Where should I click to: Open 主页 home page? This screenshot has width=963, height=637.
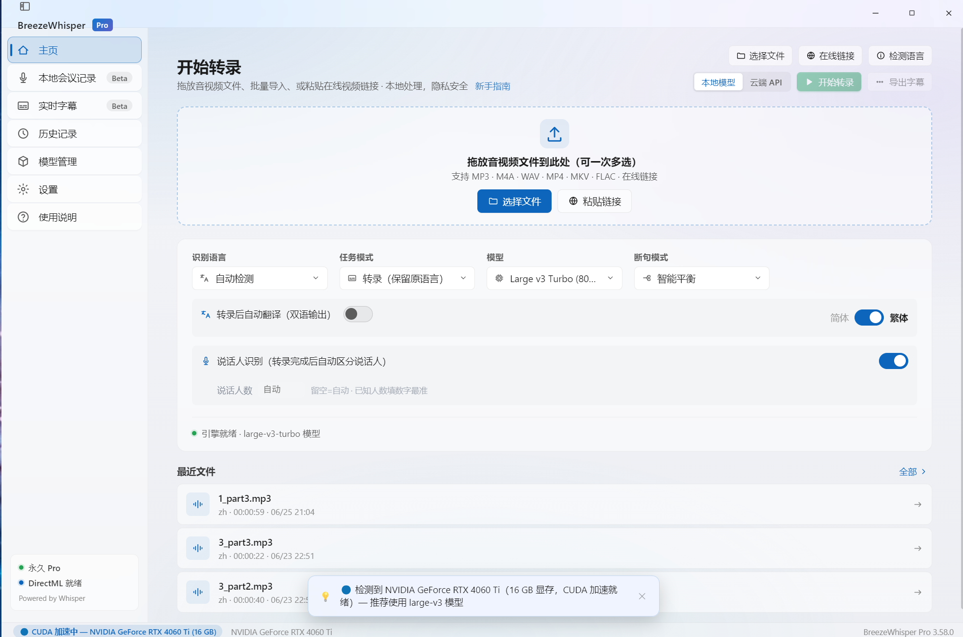(x=74, y=50)
